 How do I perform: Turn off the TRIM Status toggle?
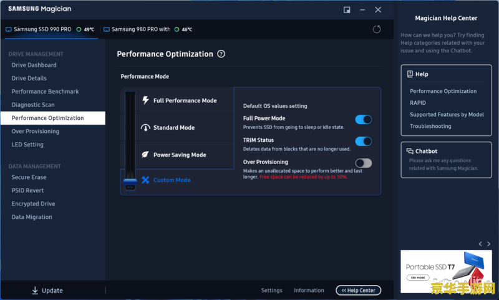pos(364,141)
